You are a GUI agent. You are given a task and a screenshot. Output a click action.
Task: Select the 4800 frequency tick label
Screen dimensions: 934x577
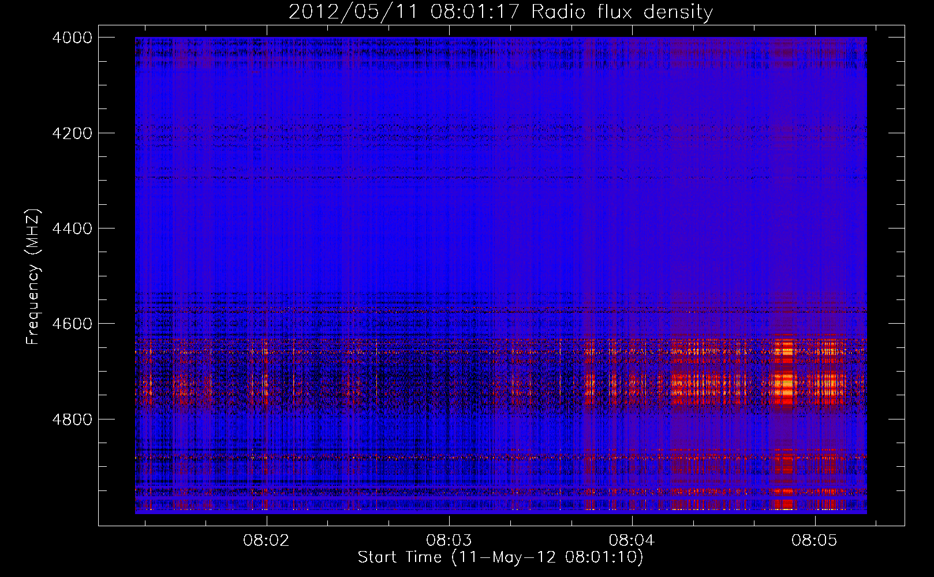click(x=72, y=419)
